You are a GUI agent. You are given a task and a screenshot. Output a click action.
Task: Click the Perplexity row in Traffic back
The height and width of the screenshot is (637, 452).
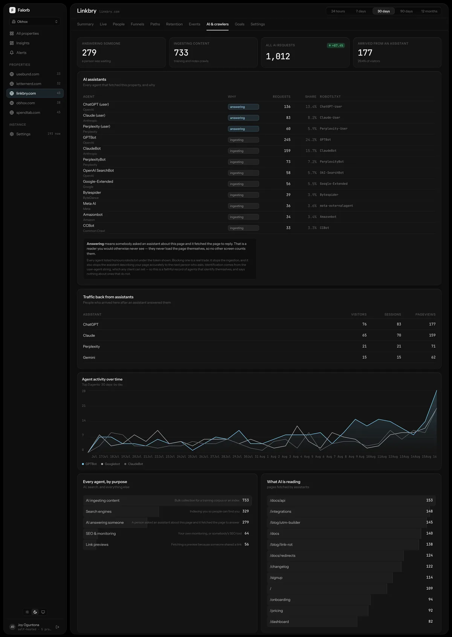pyautogui.click(x=259, y=347)
